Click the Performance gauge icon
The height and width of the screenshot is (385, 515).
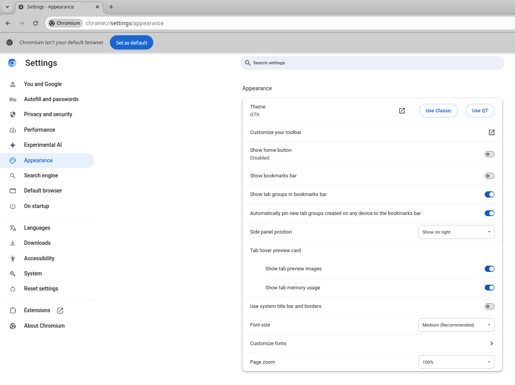click(x=13, y=130)
